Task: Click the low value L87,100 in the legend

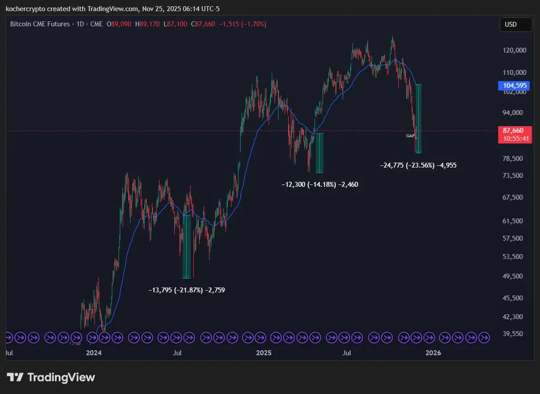Action: [175, 24]
